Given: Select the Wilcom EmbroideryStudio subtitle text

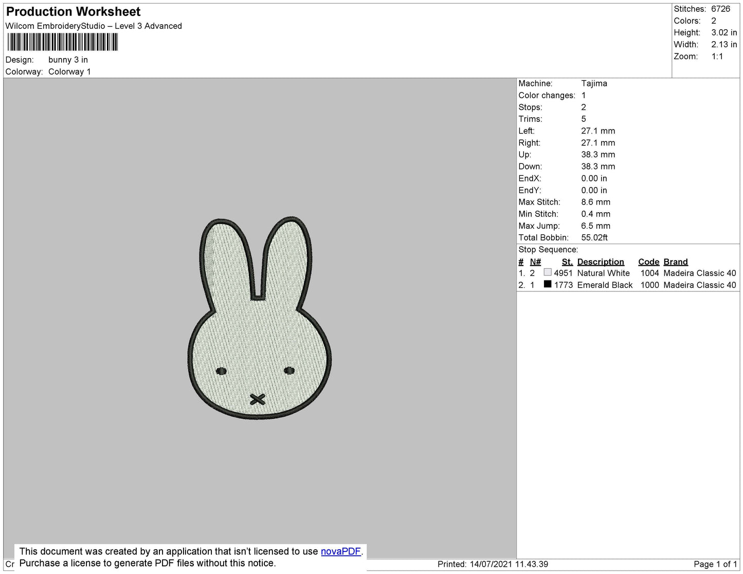Looking at the screenshot, I should pos(94,26).
